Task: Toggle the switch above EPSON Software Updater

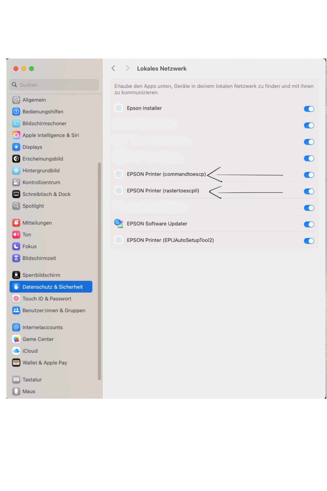Action: (309, 208)
